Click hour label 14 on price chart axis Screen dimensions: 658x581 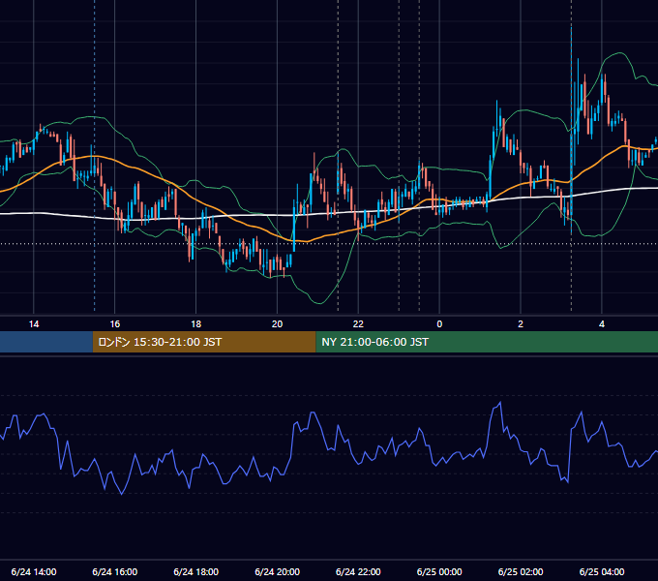pyautogui.click(x=34, y=324)
